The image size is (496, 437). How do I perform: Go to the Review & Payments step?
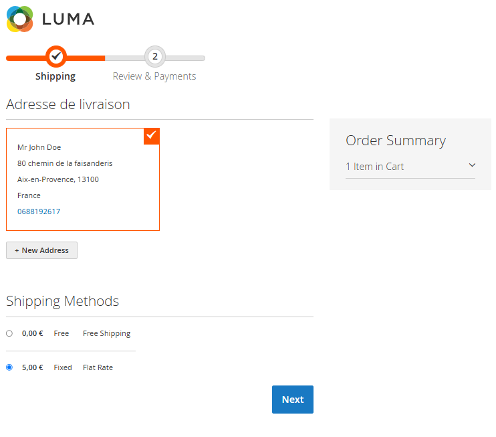(154, 76)
